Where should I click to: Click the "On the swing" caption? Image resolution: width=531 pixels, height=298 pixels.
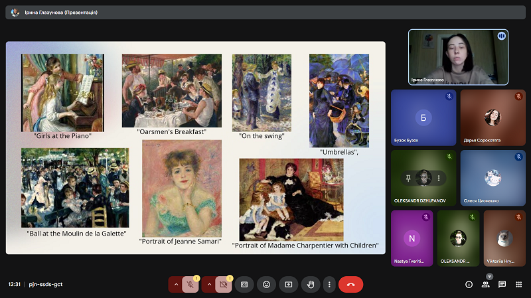pos(262,136)
